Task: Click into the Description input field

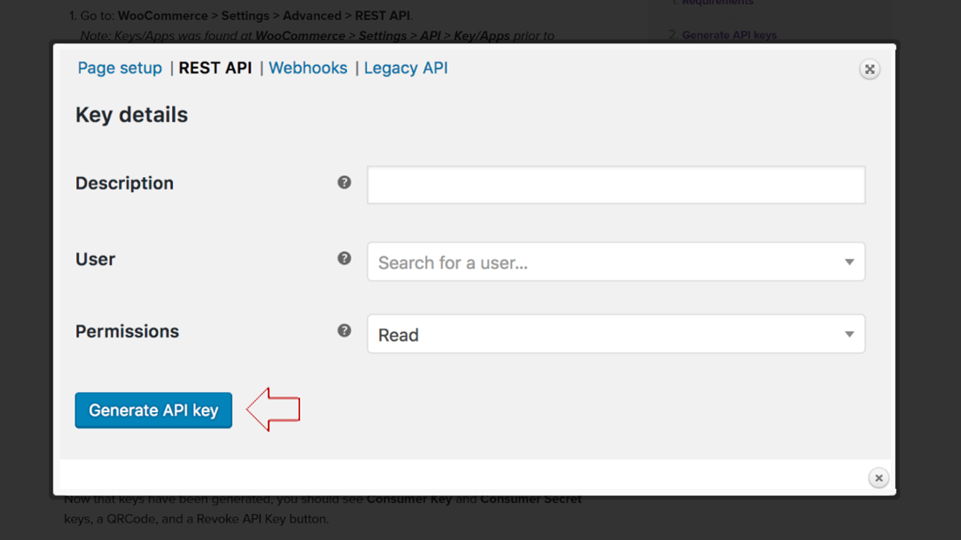Action: (616, 185)
